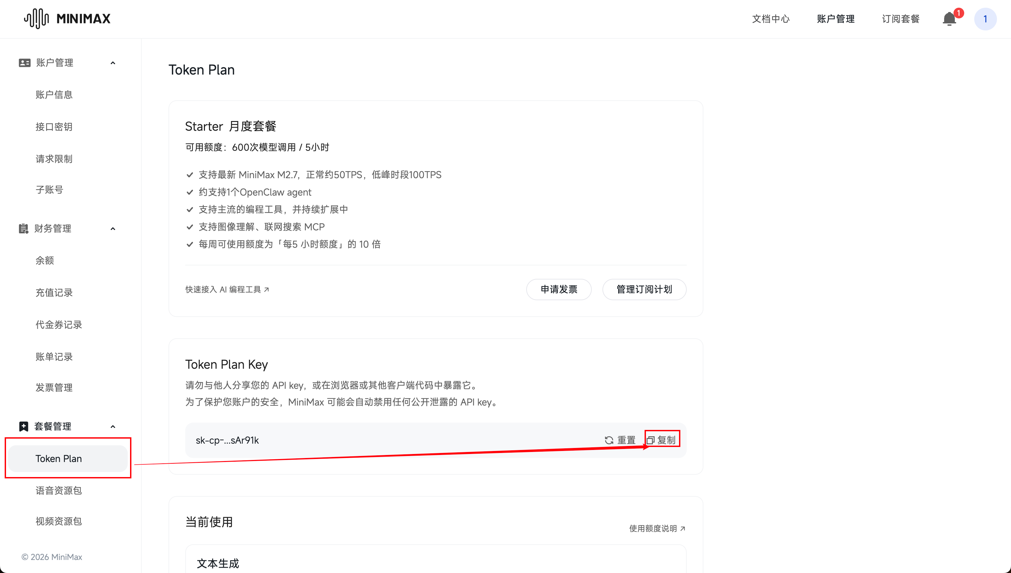The width and height of the screenshot is (1011, 573).
Task: Click the copy key icon
Action: 650,440
